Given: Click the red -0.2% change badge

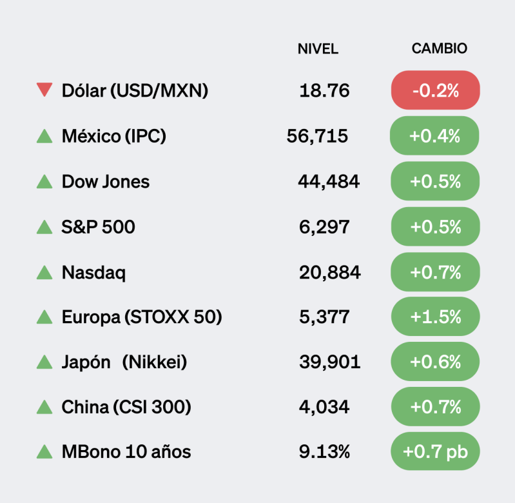Looking at the screenshot, I should click(435, 90).
